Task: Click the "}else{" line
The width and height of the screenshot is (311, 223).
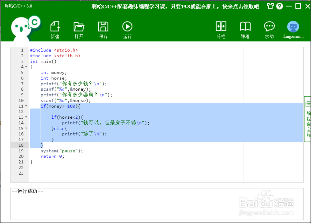Action: tap(59, 129)
